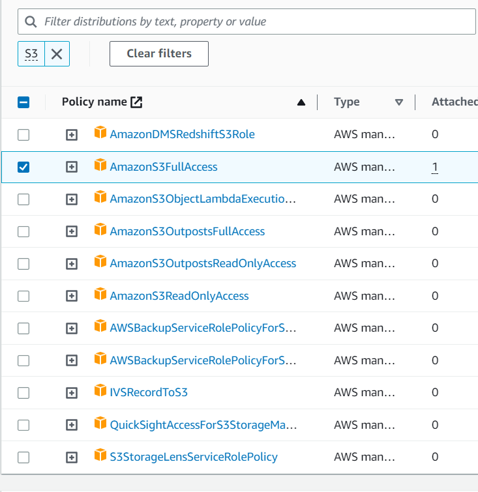Uncheck the AmazonS3FullAccess checkbox
The width and height of the screenshot is (478, 492).
23,167
